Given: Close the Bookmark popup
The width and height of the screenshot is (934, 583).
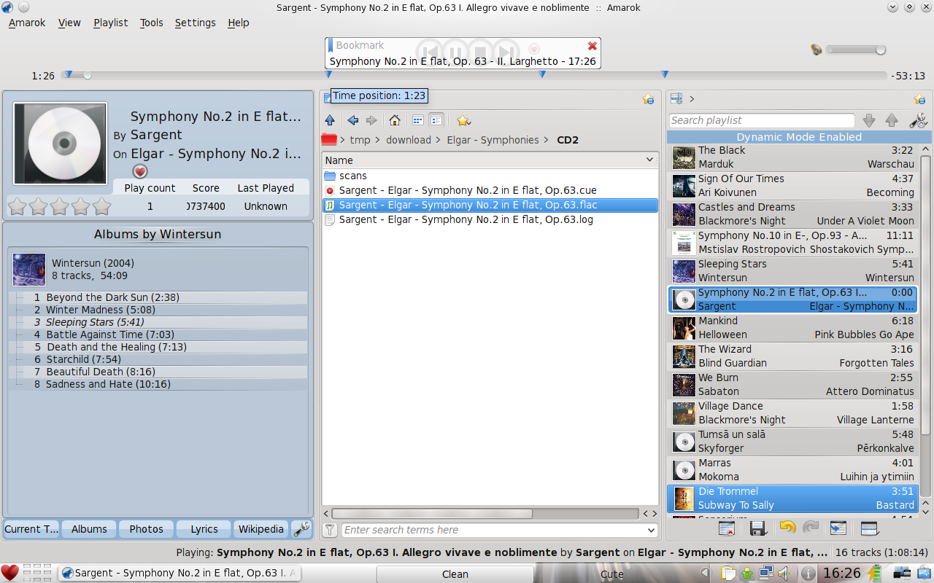Looking at the screenshot, I should pyautogui.click(x=593, y=46).
